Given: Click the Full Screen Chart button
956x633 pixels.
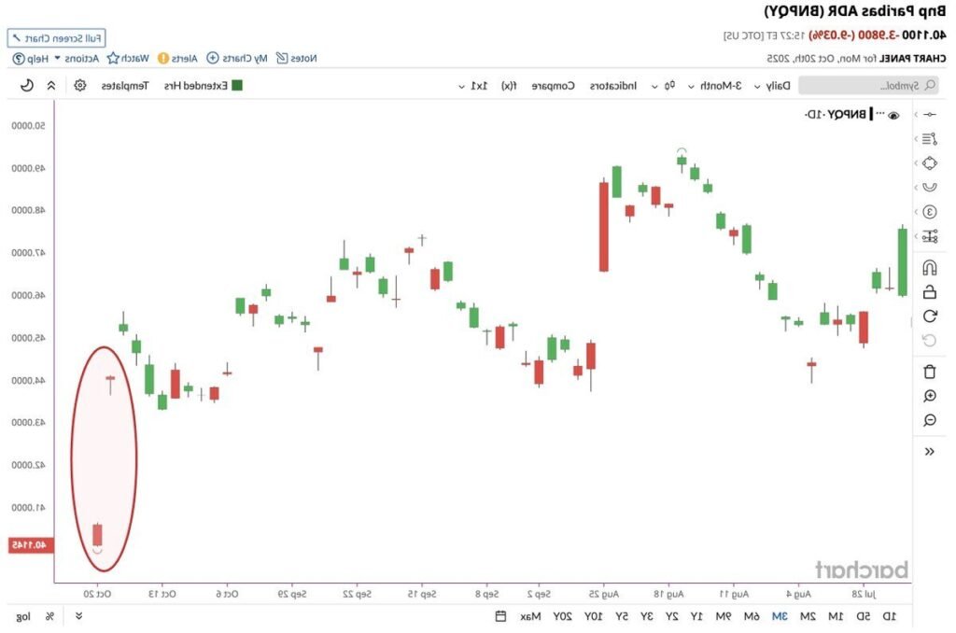Looking at the screenshot, I should 56,38.
